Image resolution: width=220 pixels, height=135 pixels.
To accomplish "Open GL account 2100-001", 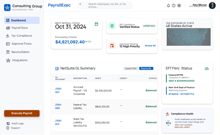I will tap(59, 90).
